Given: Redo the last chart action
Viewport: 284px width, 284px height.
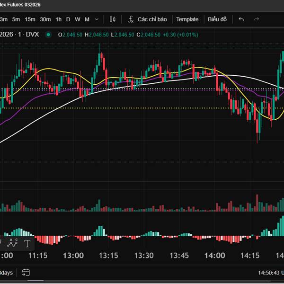Looking at the screenshot, I should 257,19.
